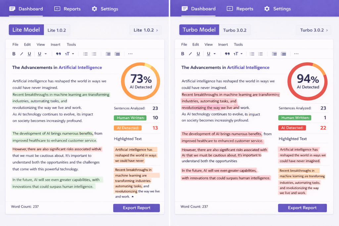Image resolution: width=339 pixels, height=226 pixels.
Task: Apply italic formatting in Turbo Model editor
Action: [x=190, y=54]
